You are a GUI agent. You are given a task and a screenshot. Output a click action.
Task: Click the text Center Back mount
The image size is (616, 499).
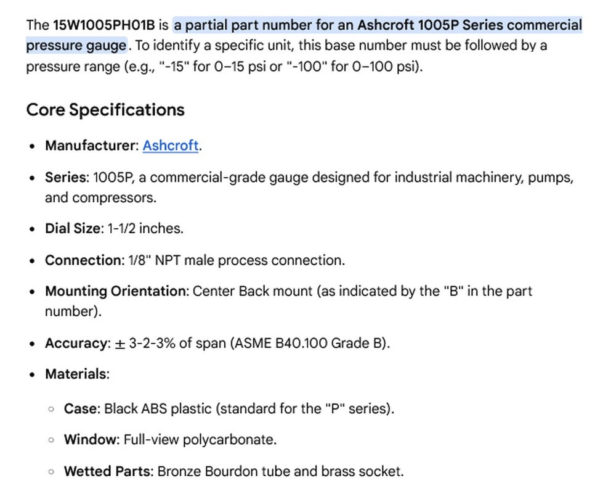click(x=253, y=291)
